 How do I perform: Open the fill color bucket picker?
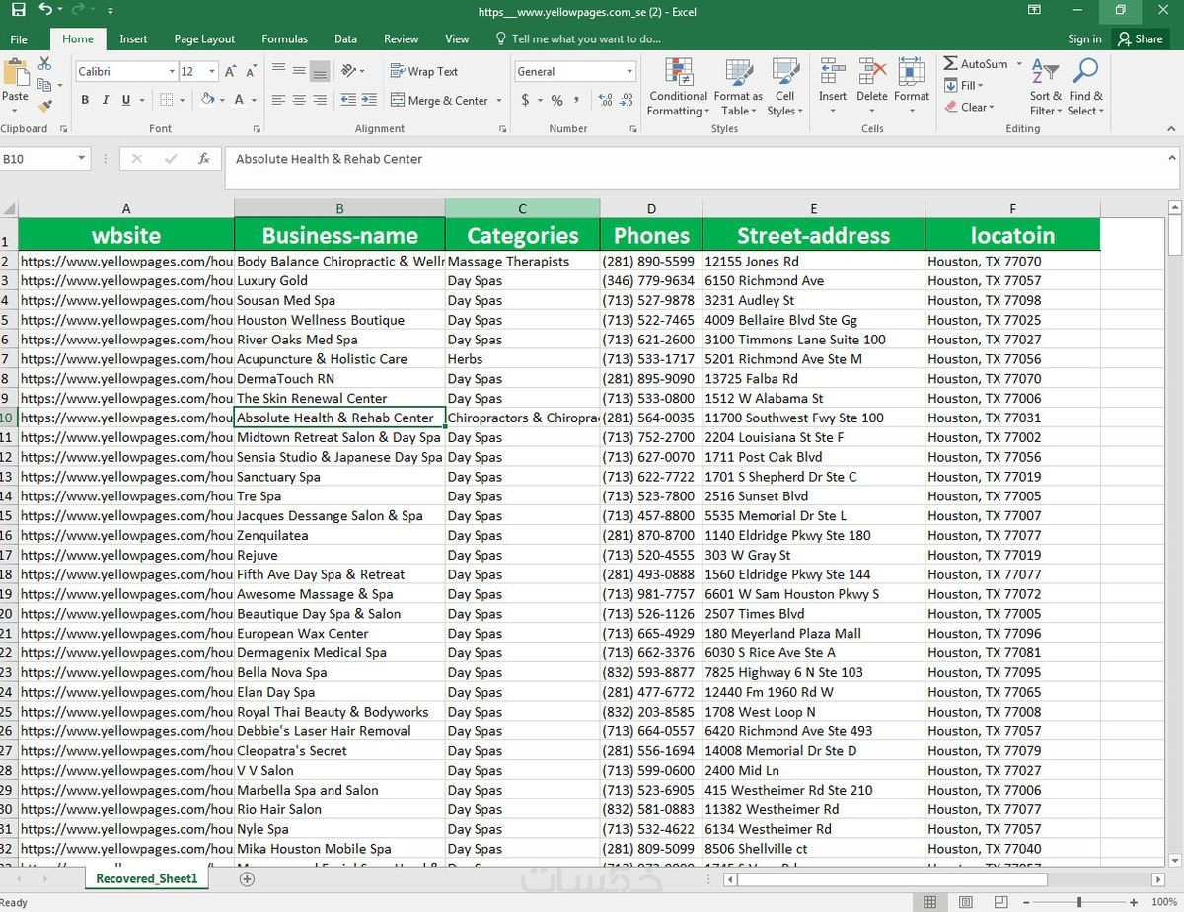(x=206, y=100)
